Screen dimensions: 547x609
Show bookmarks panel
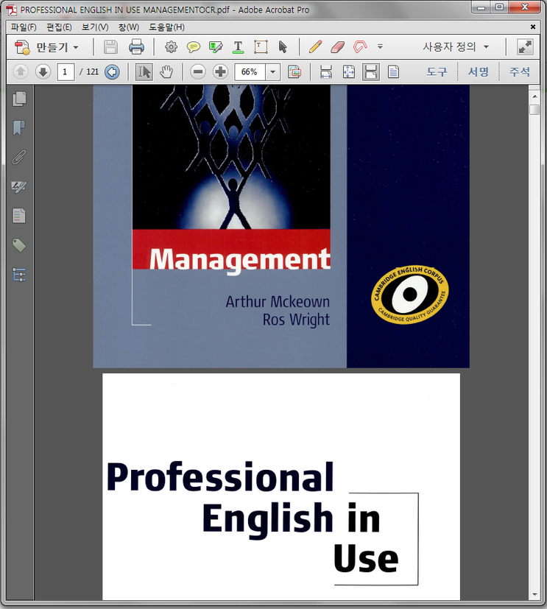pos(19,128)
